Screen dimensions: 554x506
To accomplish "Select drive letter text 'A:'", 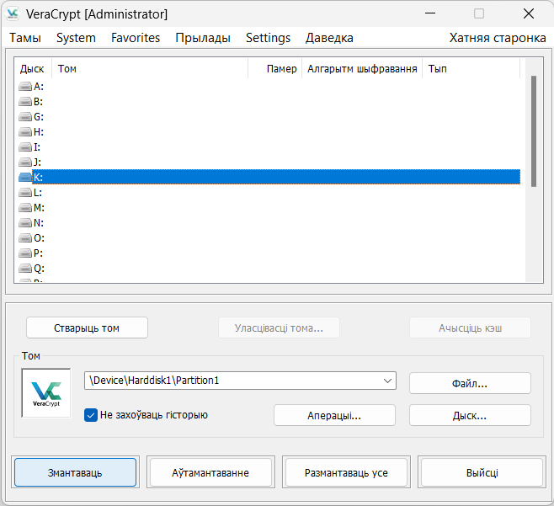I will pos(39,86).
